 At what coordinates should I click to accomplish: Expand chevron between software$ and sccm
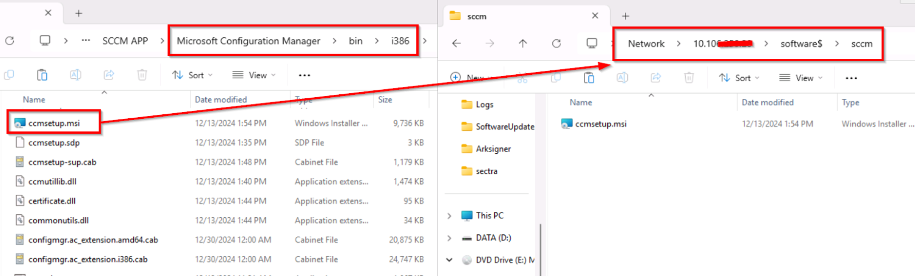837,43
